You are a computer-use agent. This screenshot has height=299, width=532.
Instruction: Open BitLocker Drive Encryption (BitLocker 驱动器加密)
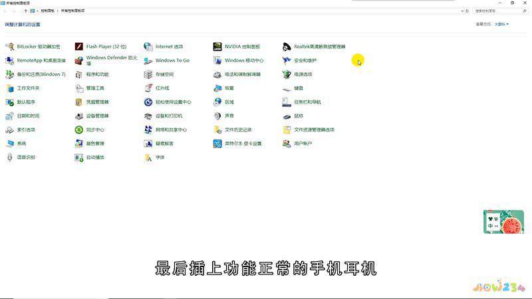(x=33, y=47)
